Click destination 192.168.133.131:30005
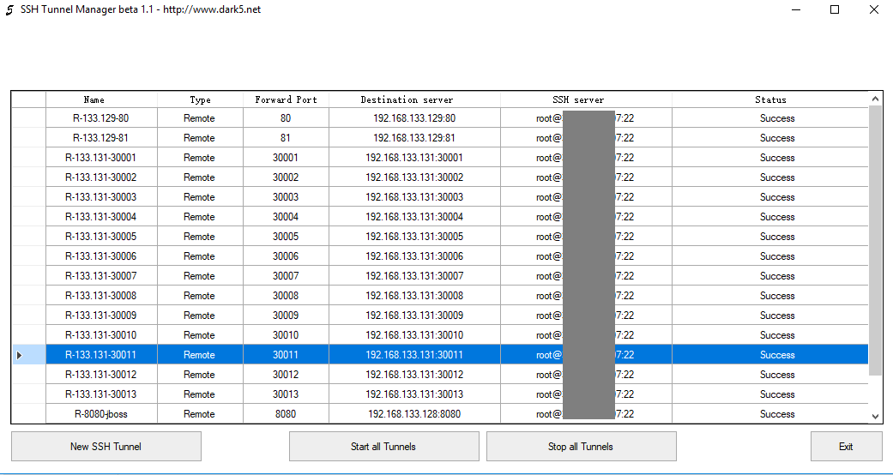Image resolution: width=893 pixels, height=475 pixels. pos(414,237)
